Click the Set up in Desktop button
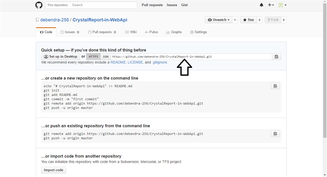Image resolution: width=327 pixels, height=177 pixels. click(x=60, y=57)
